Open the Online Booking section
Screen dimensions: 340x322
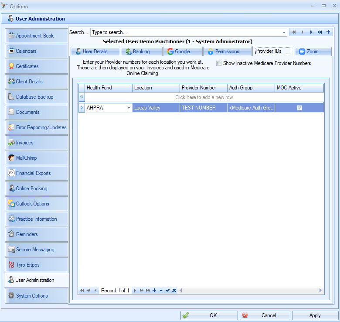coord(37,188)
